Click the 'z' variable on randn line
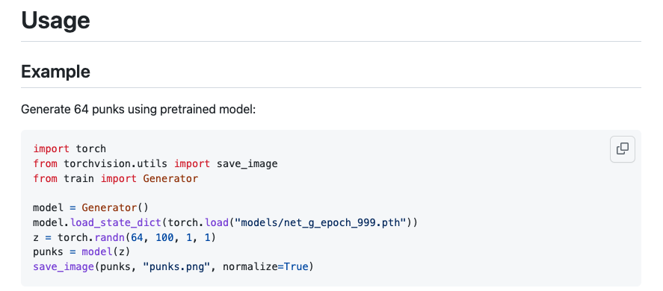The image size is (663, 291). pos(36,237)
